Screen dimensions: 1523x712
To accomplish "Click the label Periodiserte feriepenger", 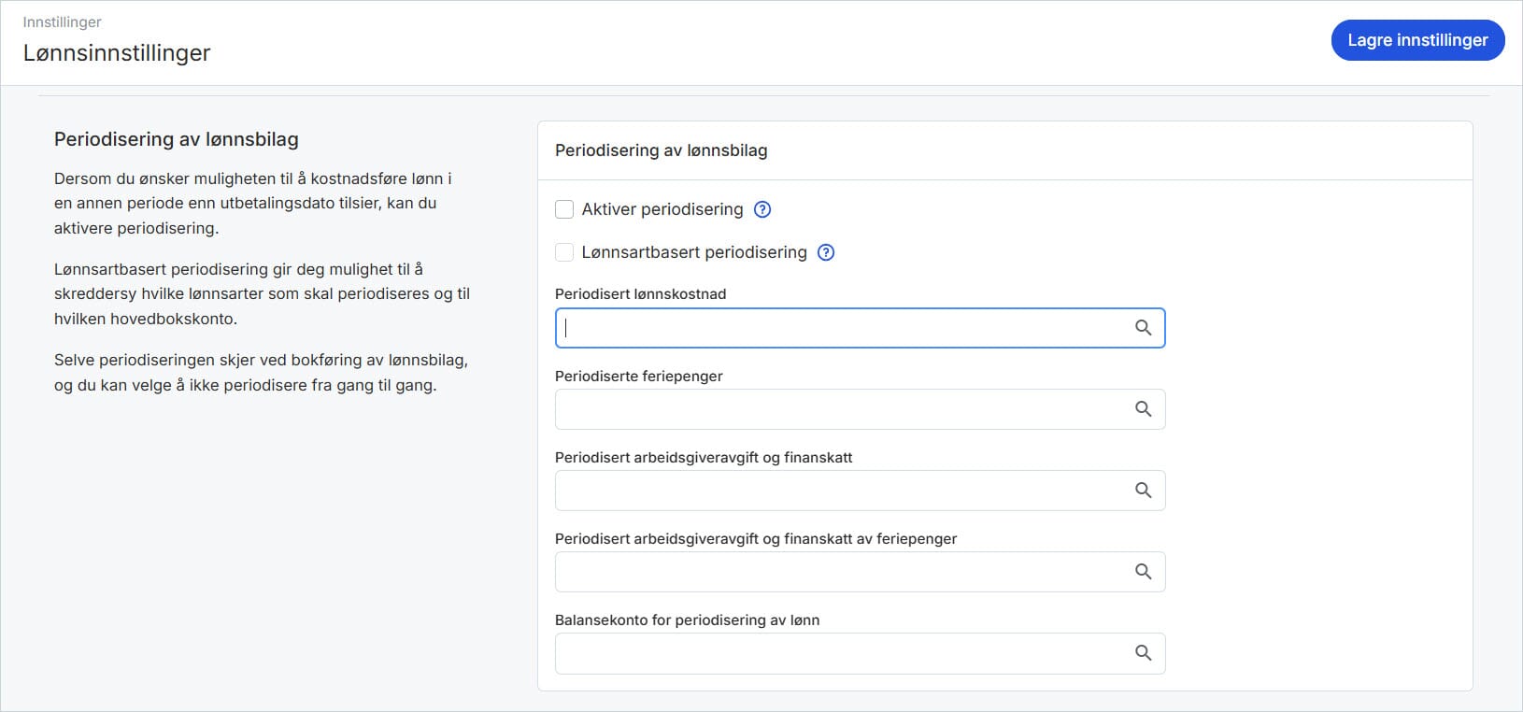I will tap(639, 376).
